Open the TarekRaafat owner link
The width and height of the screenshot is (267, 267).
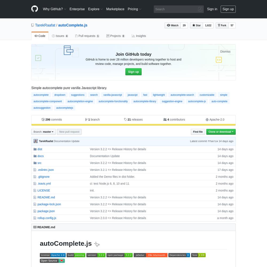[x=45, y=25]
